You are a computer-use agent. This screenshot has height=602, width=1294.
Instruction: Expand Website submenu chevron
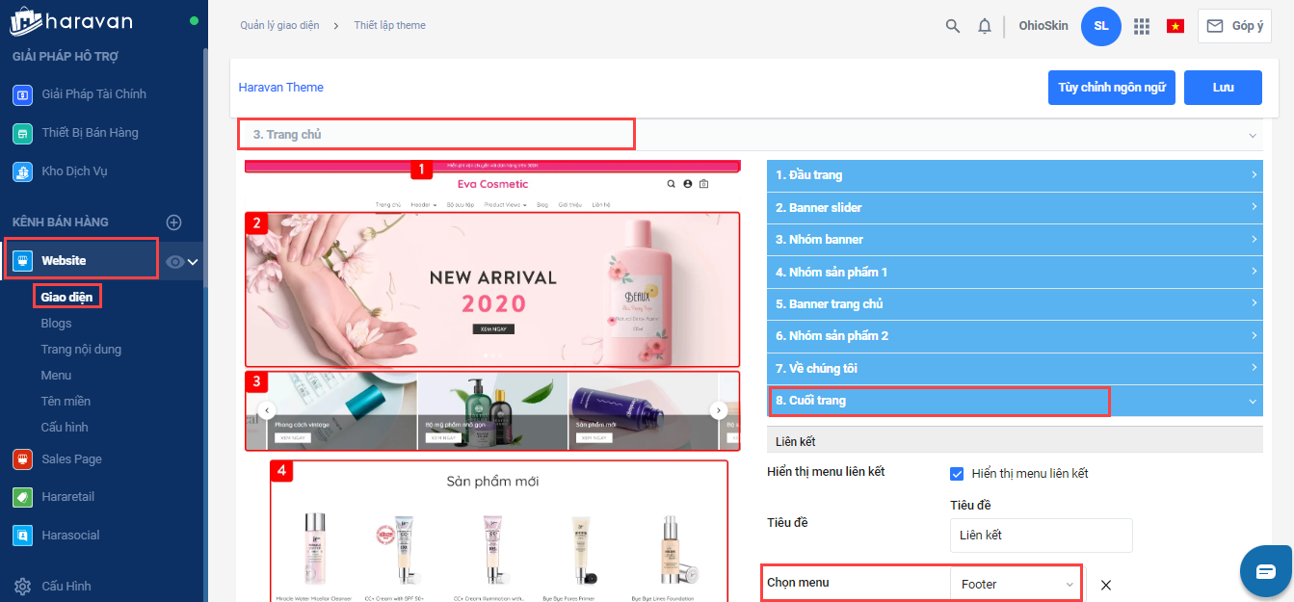[x=193, y=261]
